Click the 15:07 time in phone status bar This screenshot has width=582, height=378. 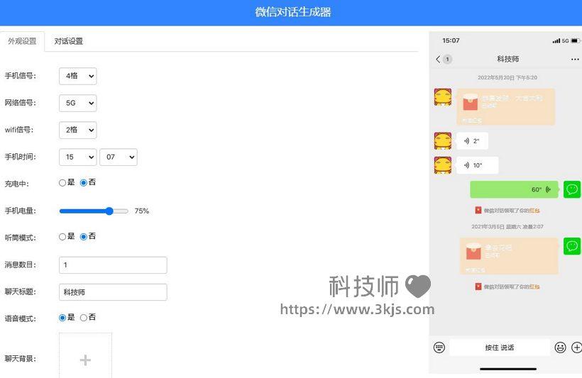451,40
